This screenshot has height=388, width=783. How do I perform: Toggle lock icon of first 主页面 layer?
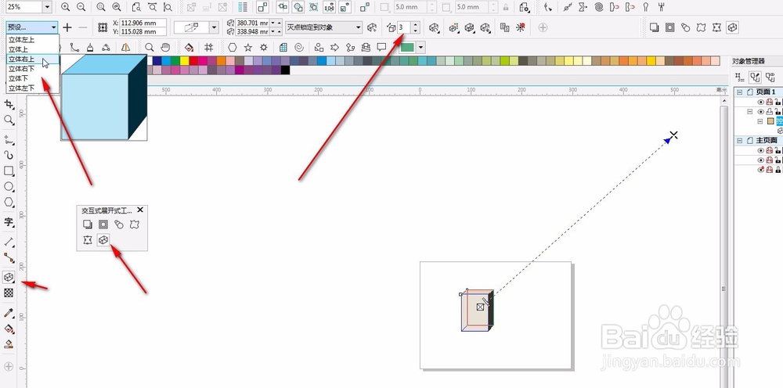click(x=778, y=151)
